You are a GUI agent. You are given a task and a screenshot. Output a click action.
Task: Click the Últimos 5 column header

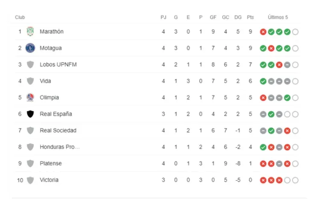278,18
